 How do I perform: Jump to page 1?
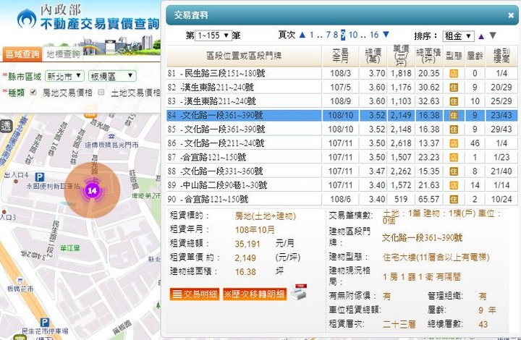point(312,35)
